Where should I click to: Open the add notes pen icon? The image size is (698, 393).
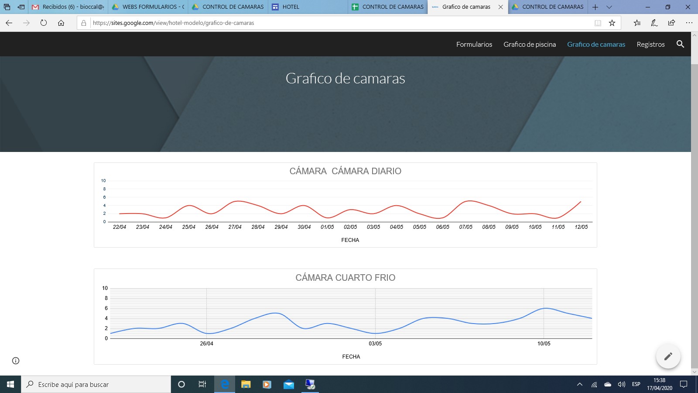coord(654,23)
